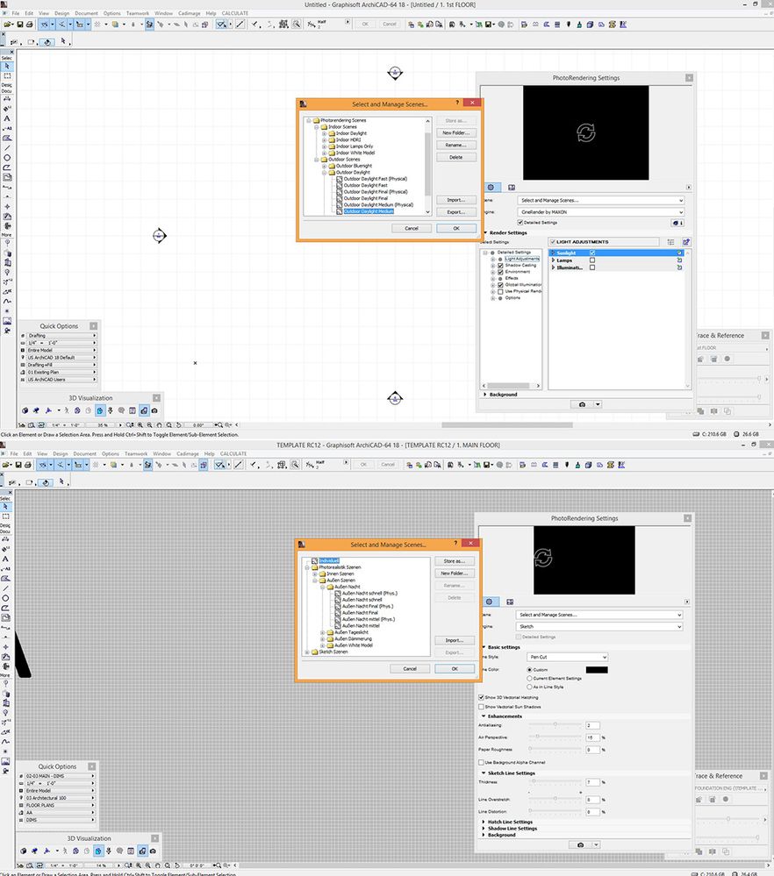Select As in Line Style radio button
774x876 pixels.
(529, 687)
